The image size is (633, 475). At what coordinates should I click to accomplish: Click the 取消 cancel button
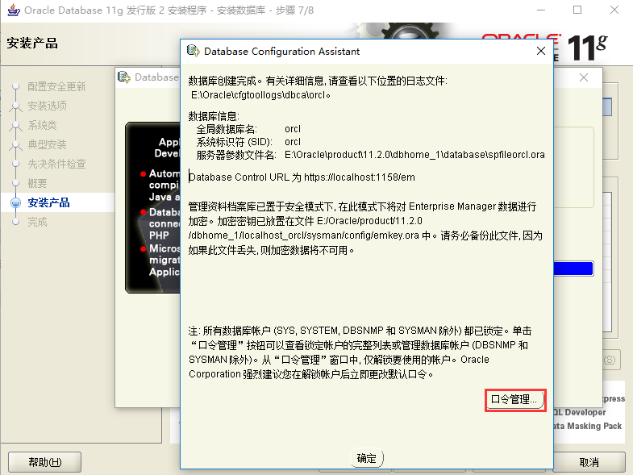589,462
